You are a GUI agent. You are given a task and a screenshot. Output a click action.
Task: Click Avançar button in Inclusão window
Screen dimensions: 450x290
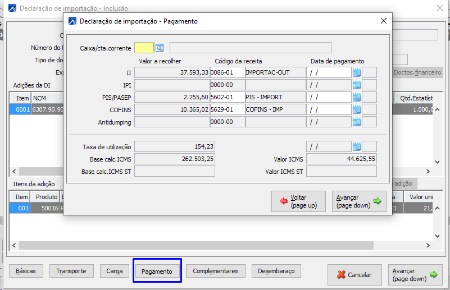(415, 274)
